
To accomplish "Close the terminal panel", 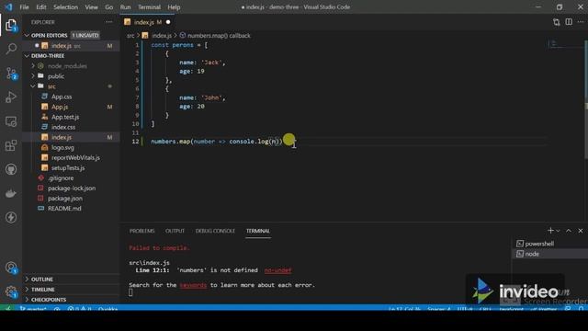I will (x=581, y=231).
